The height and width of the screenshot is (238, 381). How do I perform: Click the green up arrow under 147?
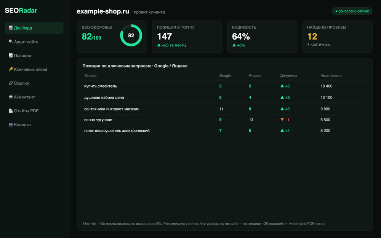(x=159, y=45)
